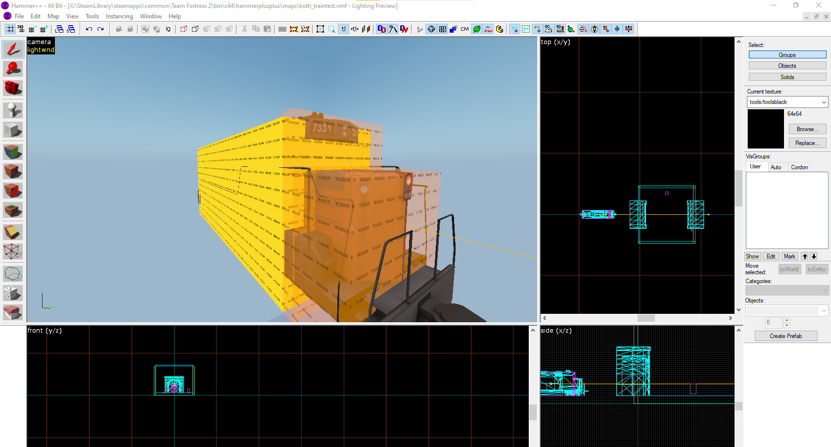Click the Undo arrow
The image size is (831, 447).
pyautogui.click(x=89, y=29)
